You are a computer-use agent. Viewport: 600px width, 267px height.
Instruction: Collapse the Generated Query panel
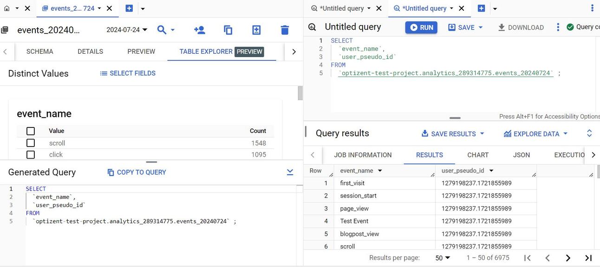pyautogui.click(x=290, y=172)
